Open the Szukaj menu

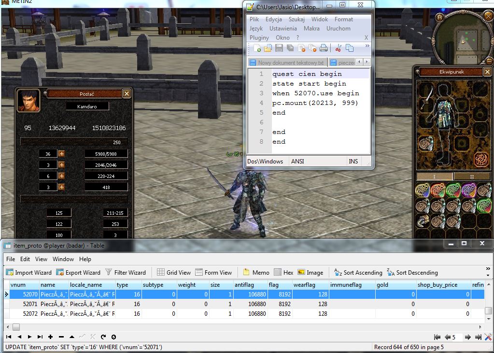tap(296, 19)
